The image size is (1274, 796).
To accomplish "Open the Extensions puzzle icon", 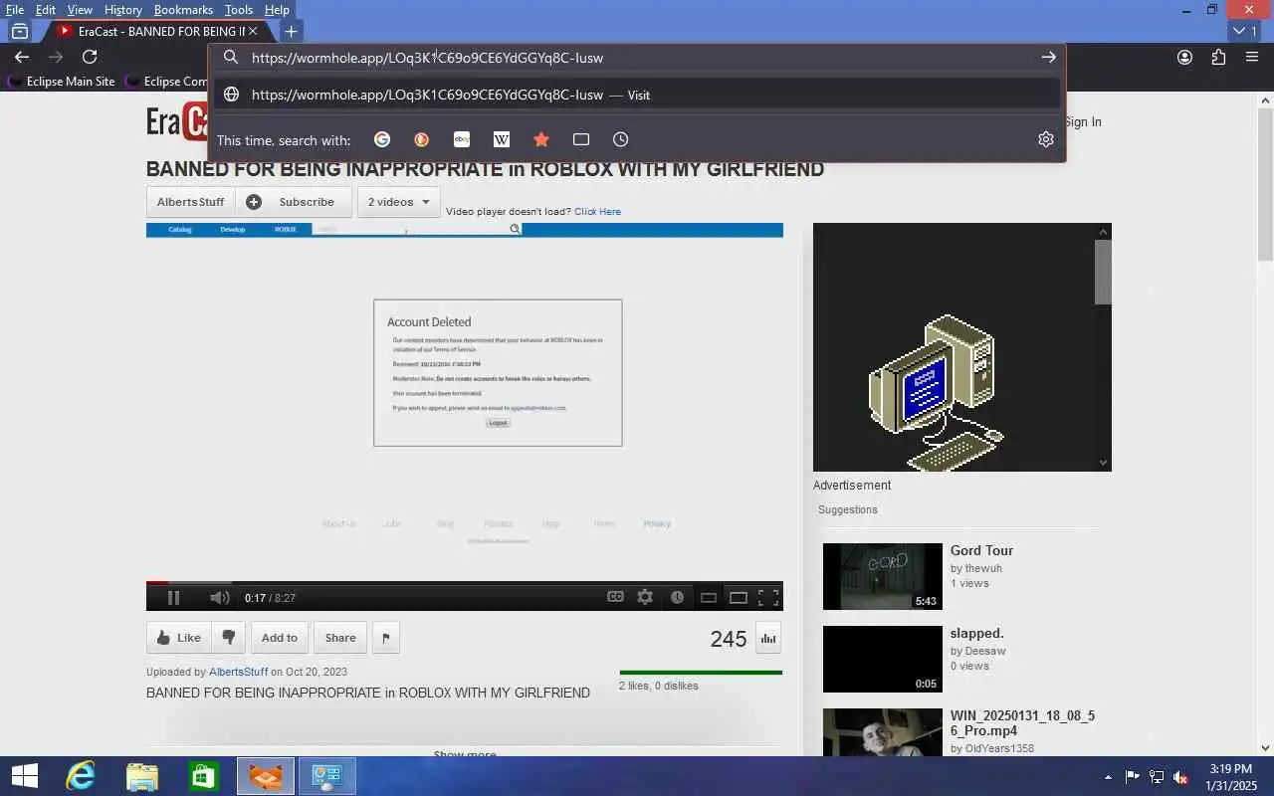I will (x=1218, y=58).
